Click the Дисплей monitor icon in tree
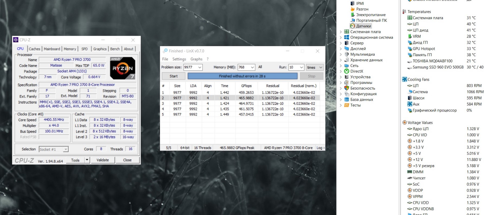The height and width of the screenshot is (215, 484). click(347, 49)
